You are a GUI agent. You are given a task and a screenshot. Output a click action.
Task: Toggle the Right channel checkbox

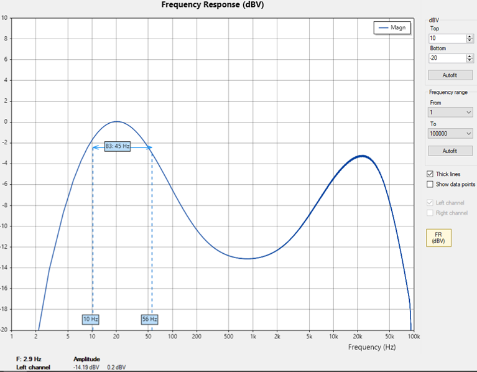(430, 213)
